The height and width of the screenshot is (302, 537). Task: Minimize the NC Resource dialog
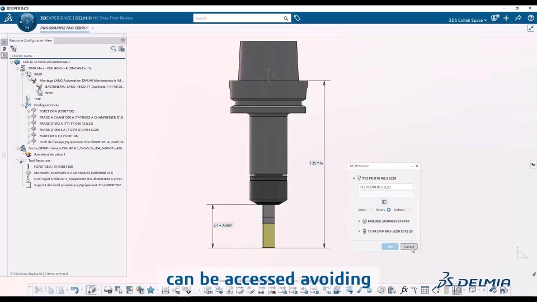pos(412,166)
